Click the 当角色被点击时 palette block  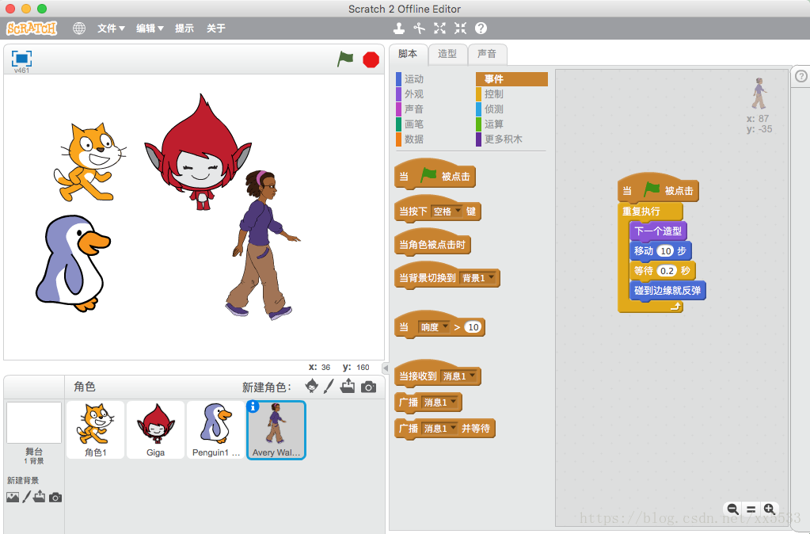click(432, 244)
